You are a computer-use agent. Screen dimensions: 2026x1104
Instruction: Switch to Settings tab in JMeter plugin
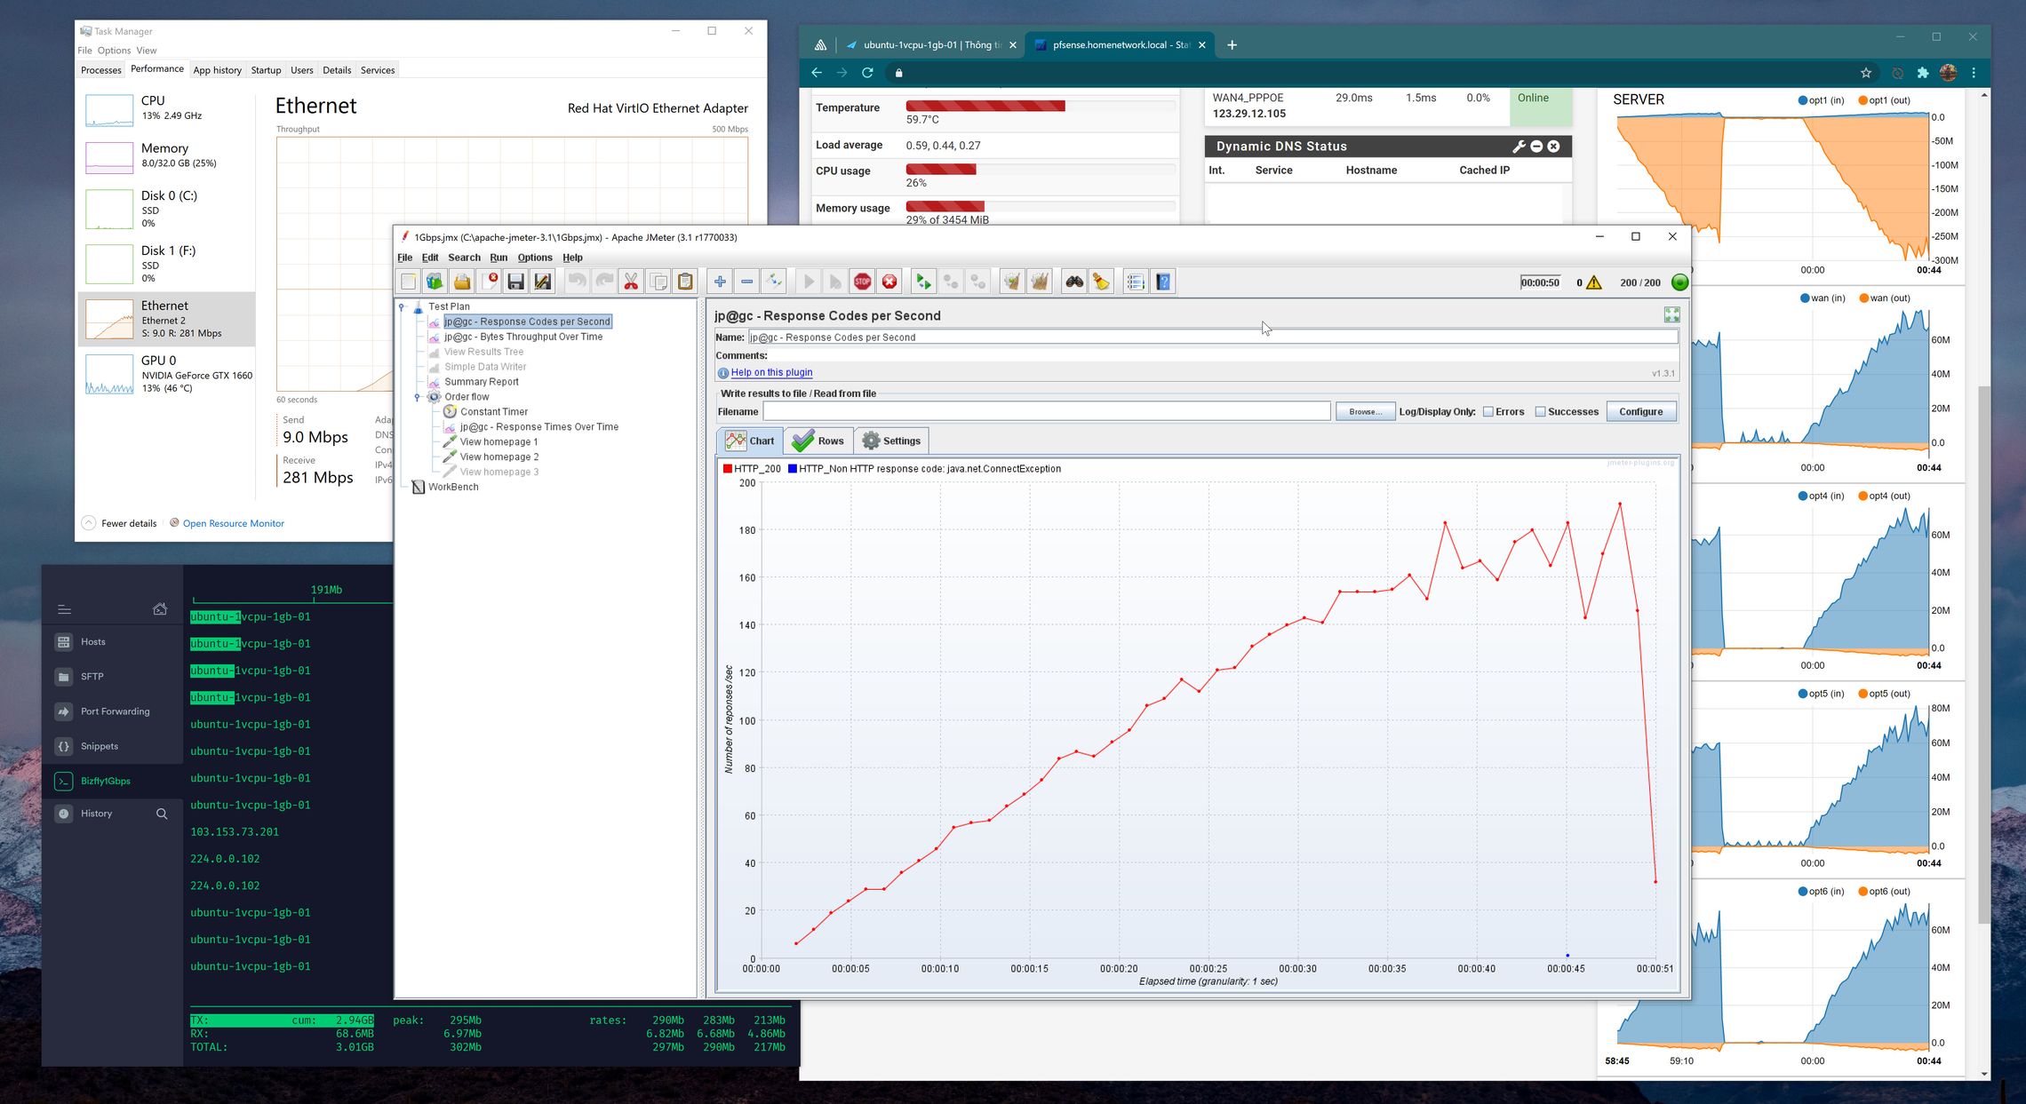[891, 441]
